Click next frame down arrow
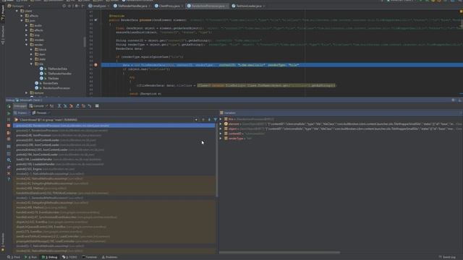 coord(209,120)
